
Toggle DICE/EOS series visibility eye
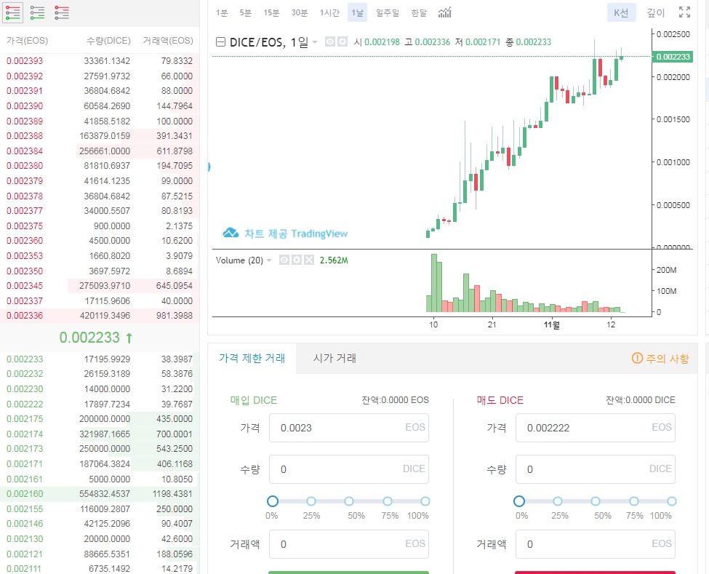click(330, 41)
